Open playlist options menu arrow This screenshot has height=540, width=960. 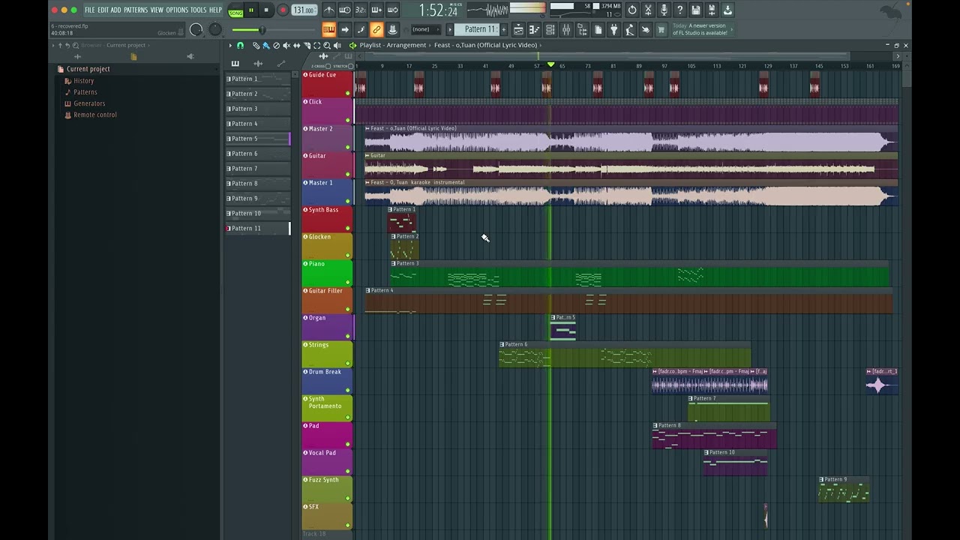[230, 45]
